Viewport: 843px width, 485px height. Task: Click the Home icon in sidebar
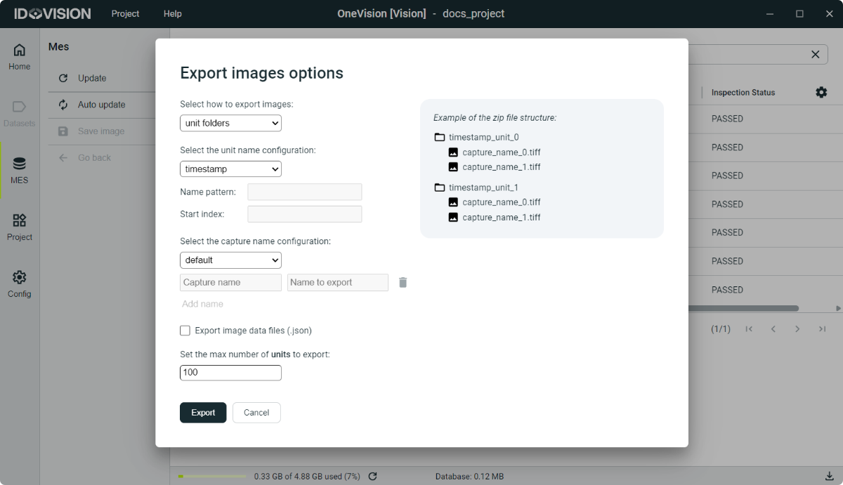pyautogui.click(x=20, y=51)
